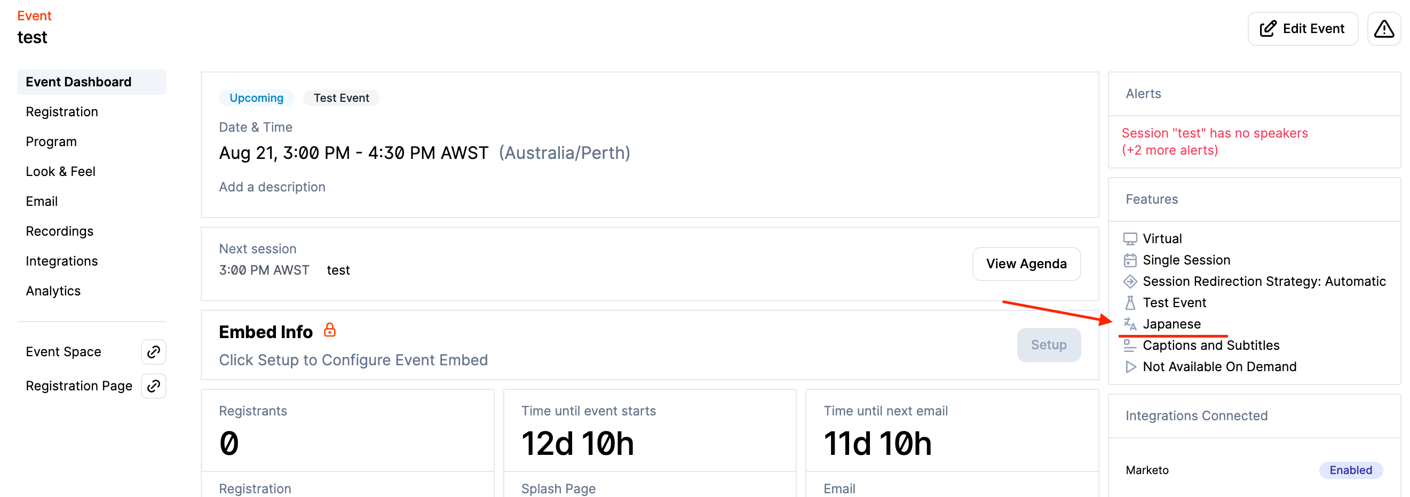Image resolution: width=1410 pixels, height=497 pixels.
Task: Click the Japanese translation language icon
Action: 1130,324
